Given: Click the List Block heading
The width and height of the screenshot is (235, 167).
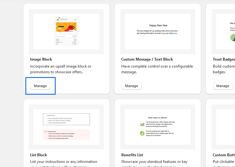Looking at the screenshot, I should pos(39,155).
